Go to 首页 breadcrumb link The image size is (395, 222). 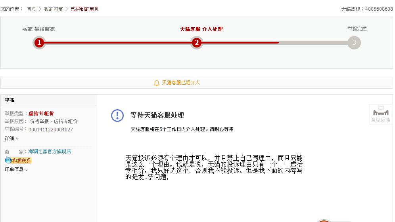[x=31, y=9]
